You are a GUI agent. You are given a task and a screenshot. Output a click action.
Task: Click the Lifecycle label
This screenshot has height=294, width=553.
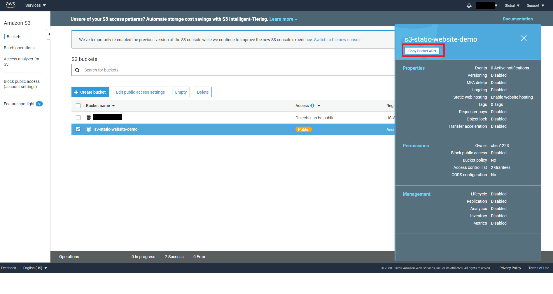pyautogui.click(x=479, y=194)
